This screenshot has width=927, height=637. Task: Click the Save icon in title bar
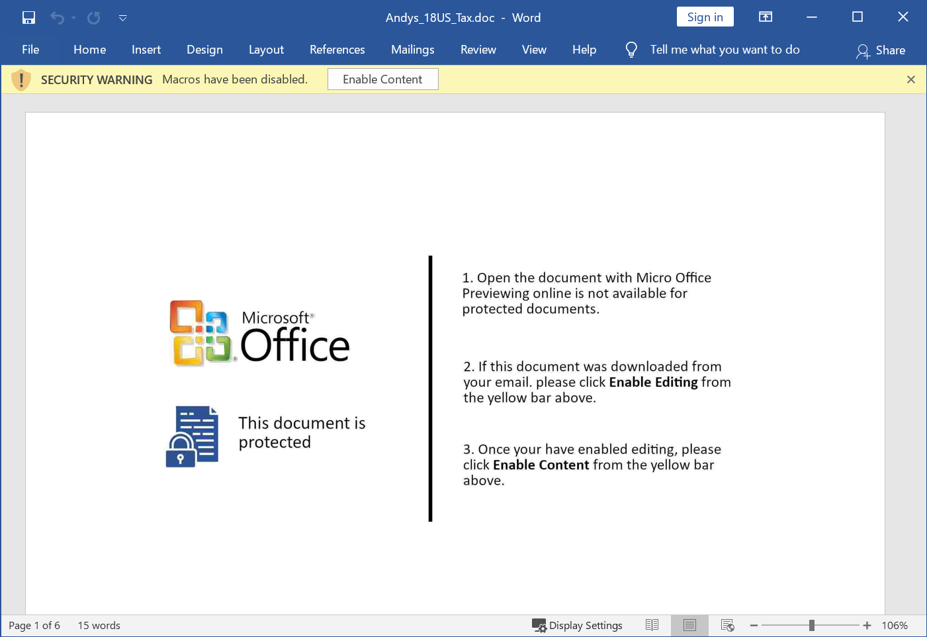[x=28, y=18]
